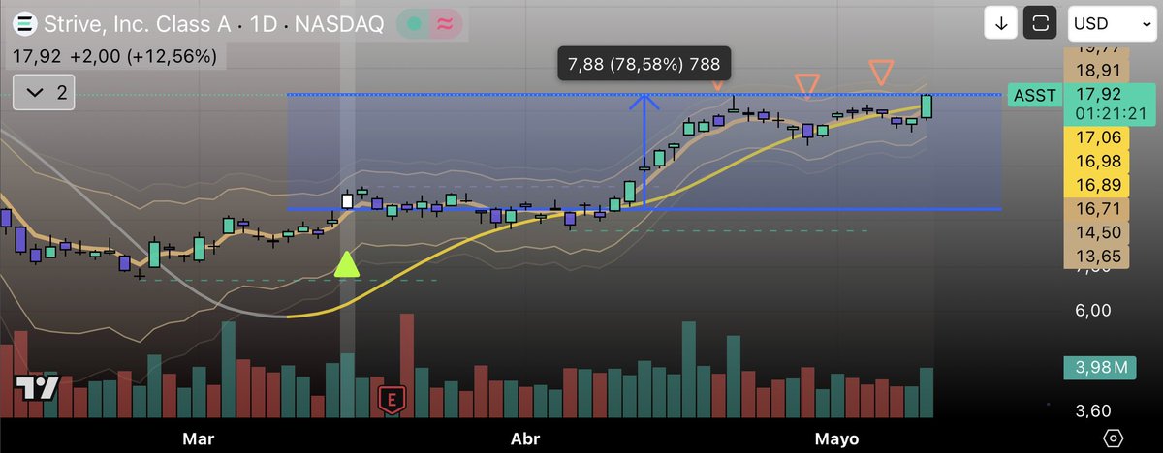
Task: Open the red E earnings marker
Action: [392, 398]
